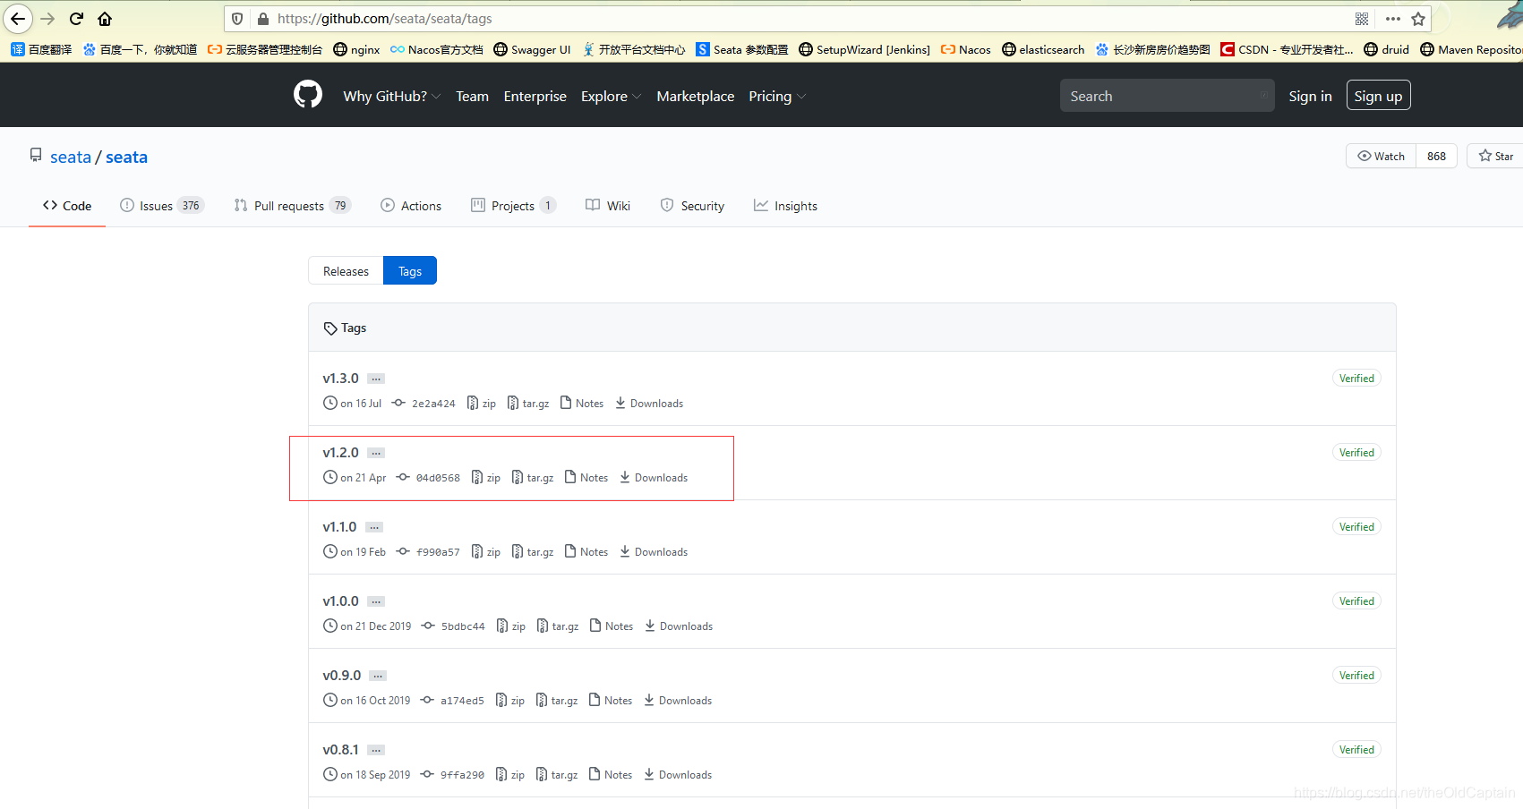
Task: Open the Pull requests tab
Action: 292,206
